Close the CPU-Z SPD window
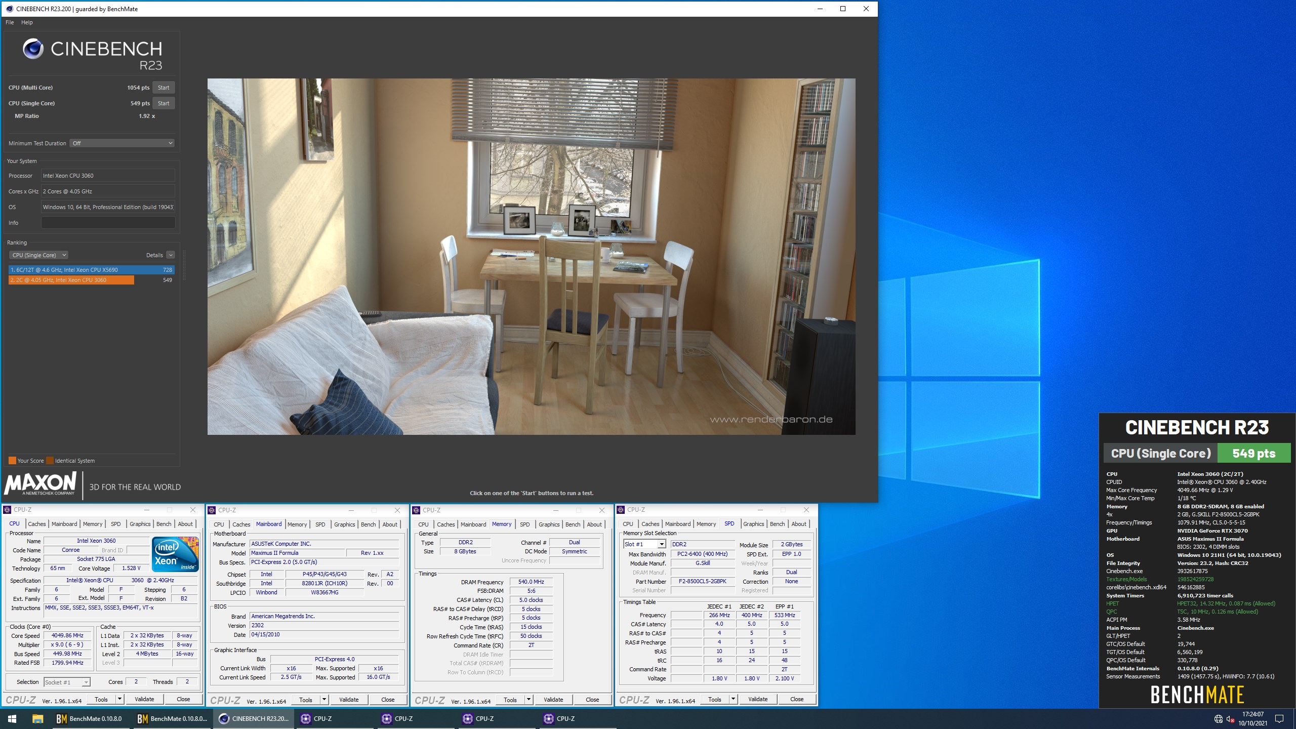This screenshot has height=729, width=1296. [x=806, y=510]
